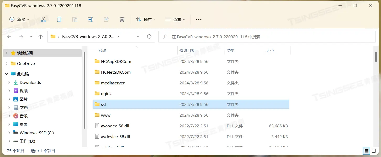Open recent locations dropdown arrow
The height and width of the screenshot is (157, 381).
[31, 37]
